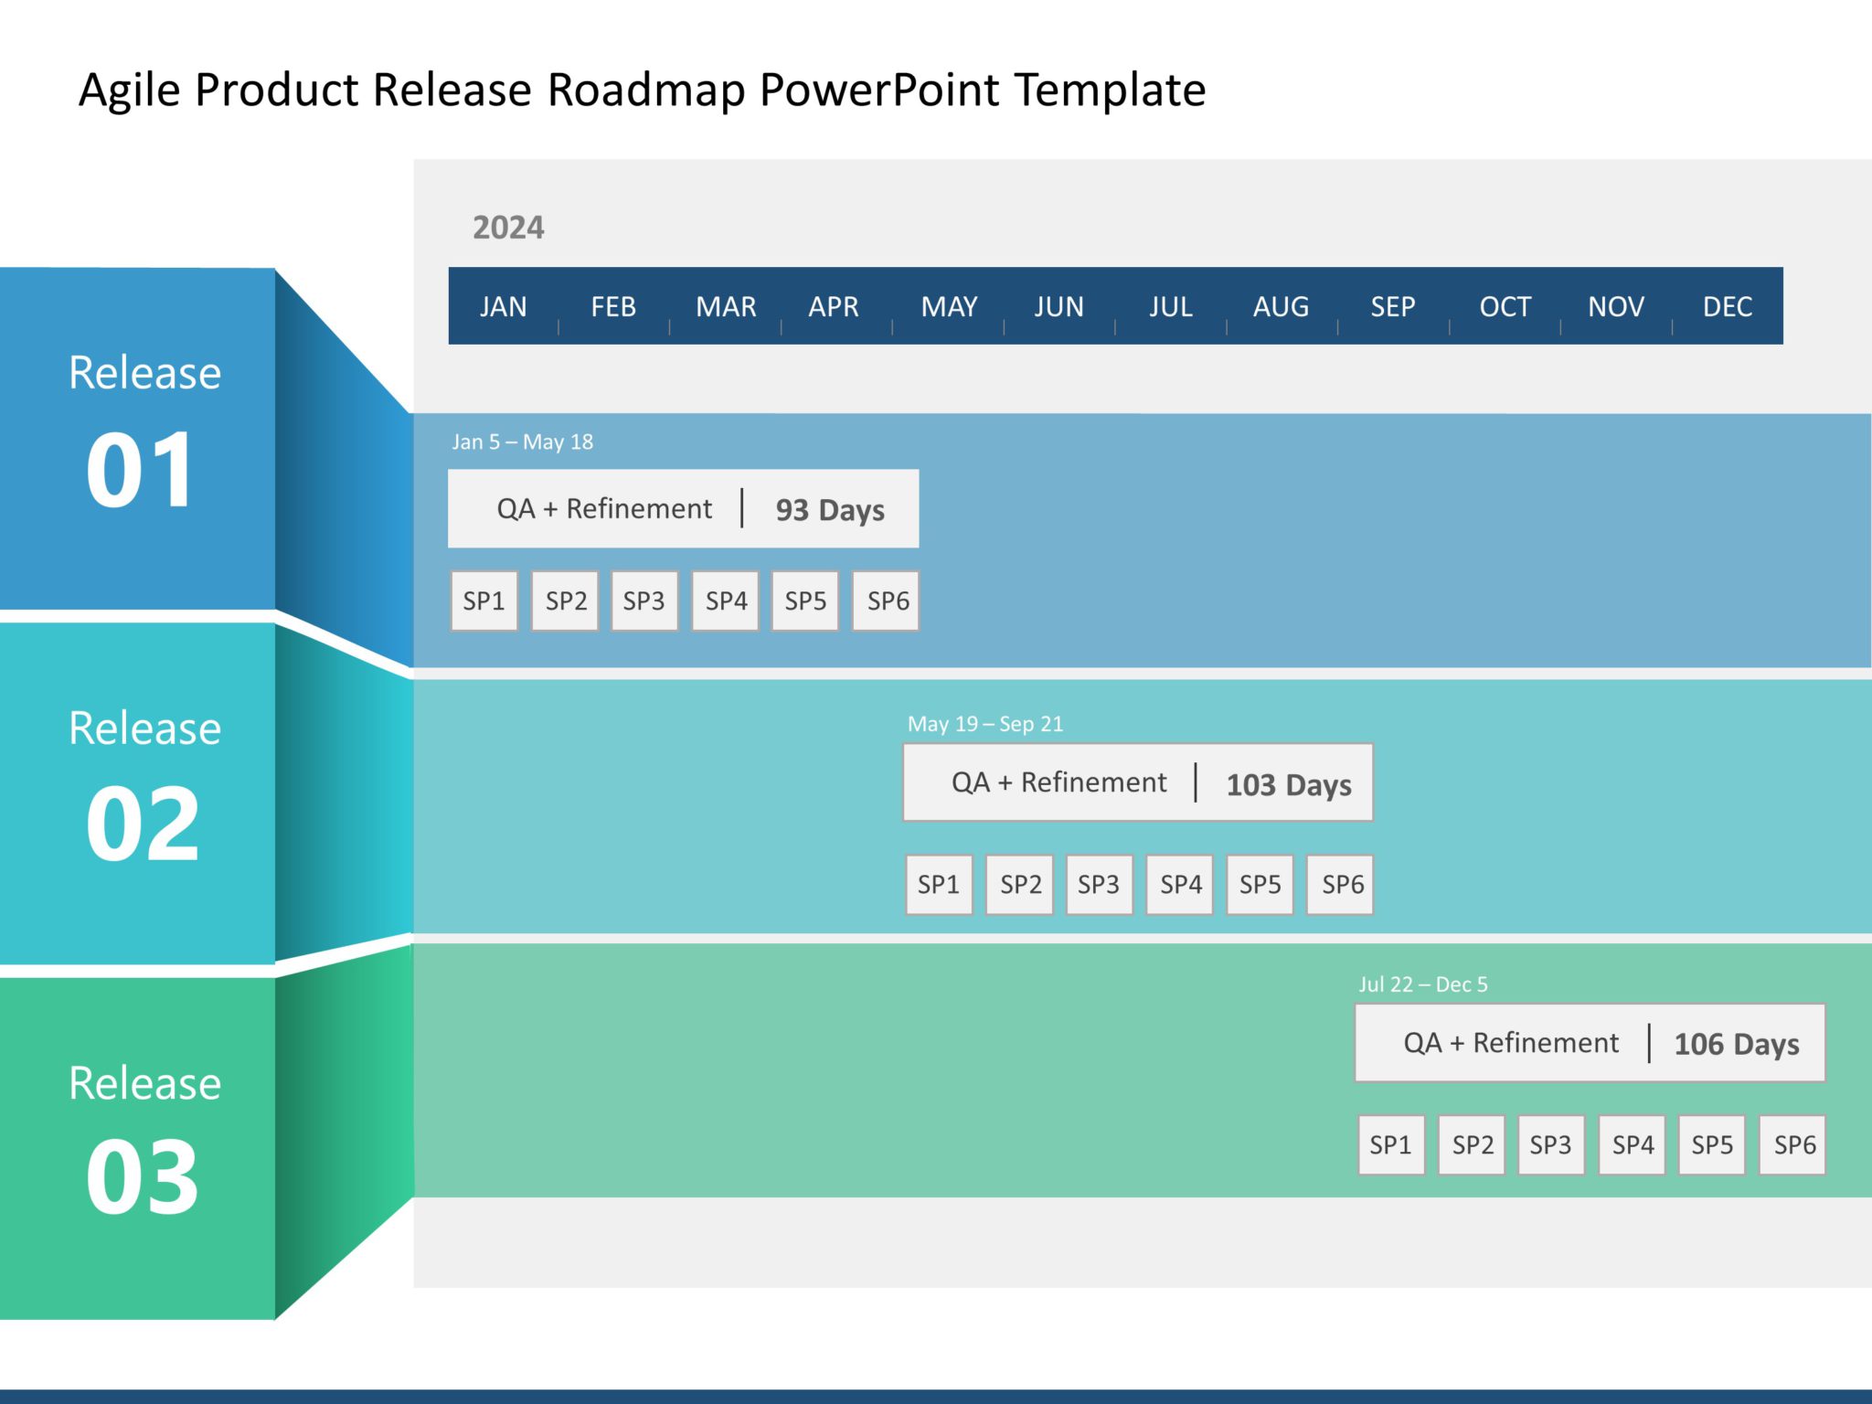Click the 106 Days QA Refinement box

pos(1589,1043)
